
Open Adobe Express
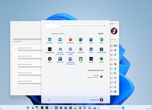tap(50, 50)
